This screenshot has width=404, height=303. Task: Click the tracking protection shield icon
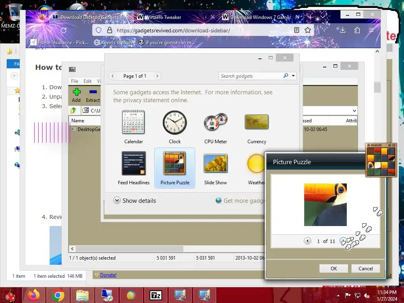coord(98,30)
